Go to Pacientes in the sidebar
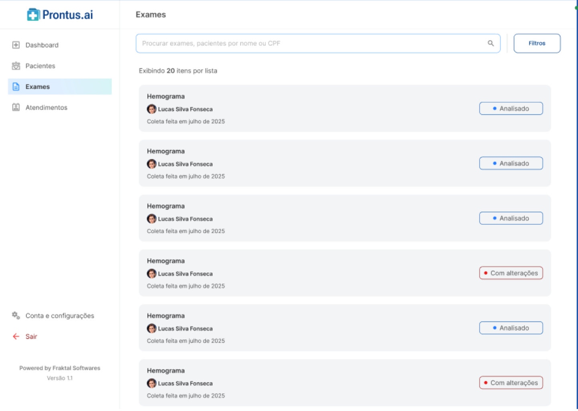Viewport: 578px width, 411px height. tap(60, 66)
